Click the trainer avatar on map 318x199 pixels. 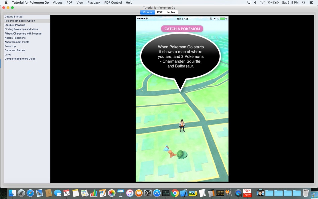tap(182, 126)
